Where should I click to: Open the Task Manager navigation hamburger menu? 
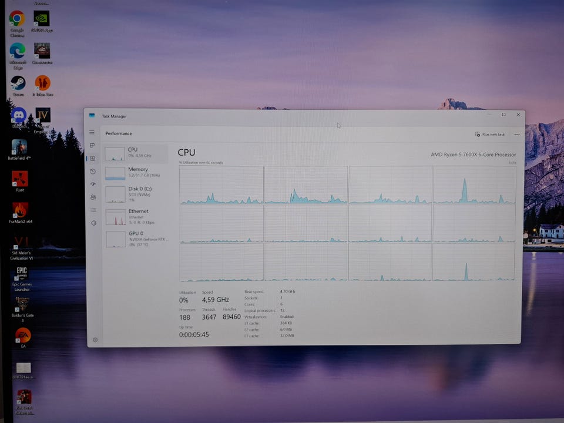92,132
